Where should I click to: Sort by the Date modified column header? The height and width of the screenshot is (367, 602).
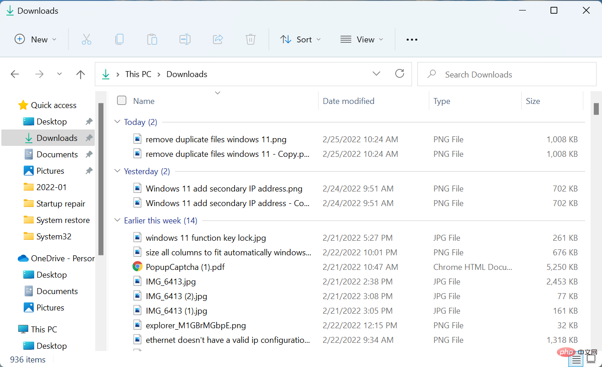click(349, 101)
